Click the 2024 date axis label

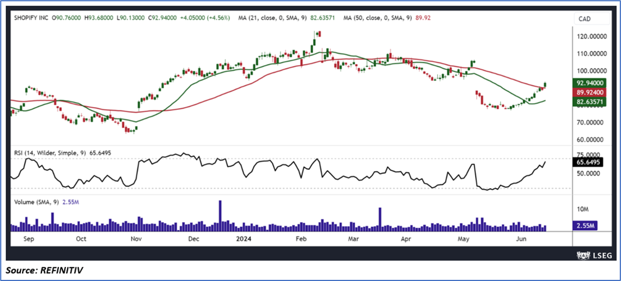[x=242, y=239]
